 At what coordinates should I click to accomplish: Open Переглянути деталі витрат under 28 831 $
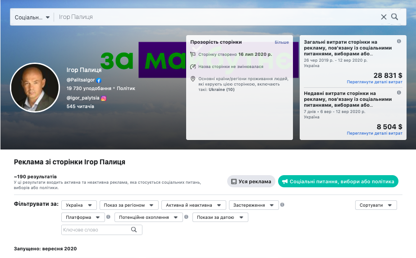point(375,82)
